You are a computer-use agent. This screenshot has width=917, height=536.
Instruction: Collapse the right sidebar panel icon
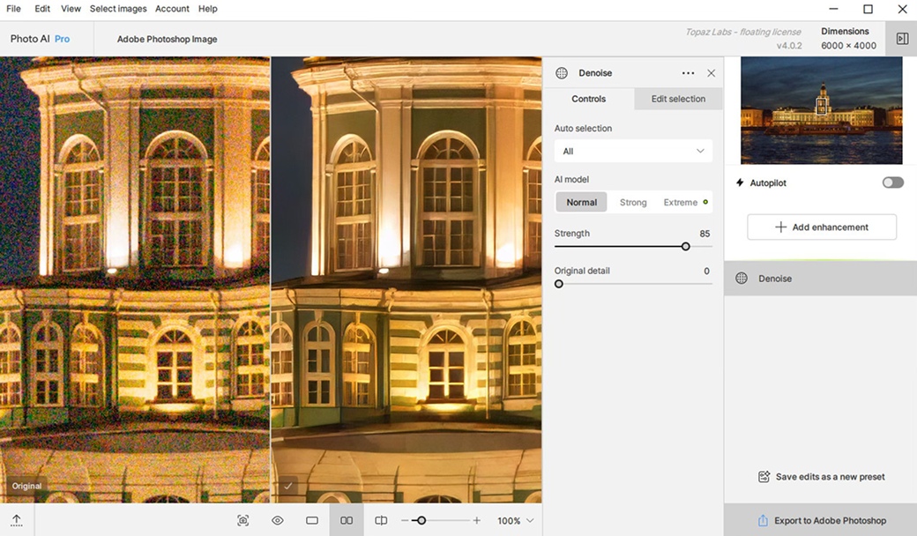[x=901, y=39]
